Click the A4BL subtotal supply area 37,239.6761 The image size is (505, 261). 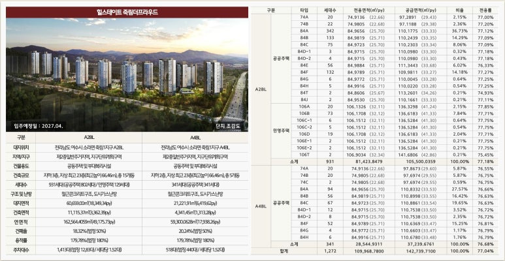(420, 244)
